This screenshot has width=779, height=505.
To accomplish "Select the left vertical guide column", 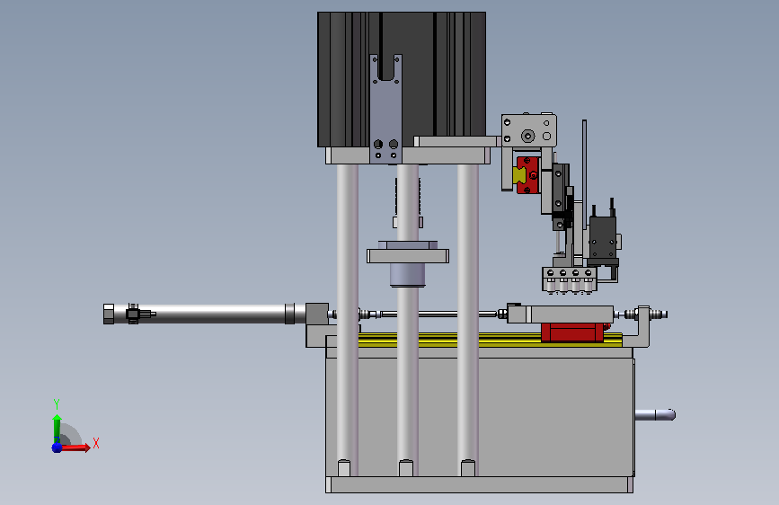I will (348, 318).
